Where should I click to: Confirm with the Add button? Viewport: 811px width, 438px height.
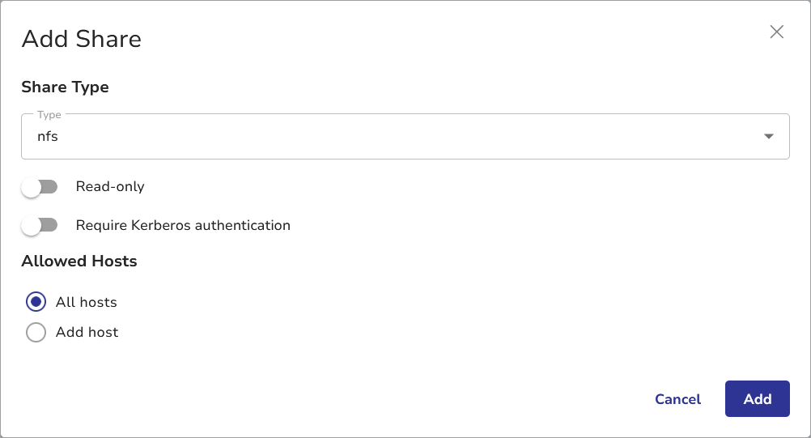tap(757, 398)
